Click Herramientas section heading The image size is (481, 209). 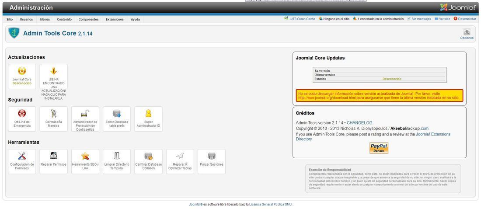pos(24,143)
